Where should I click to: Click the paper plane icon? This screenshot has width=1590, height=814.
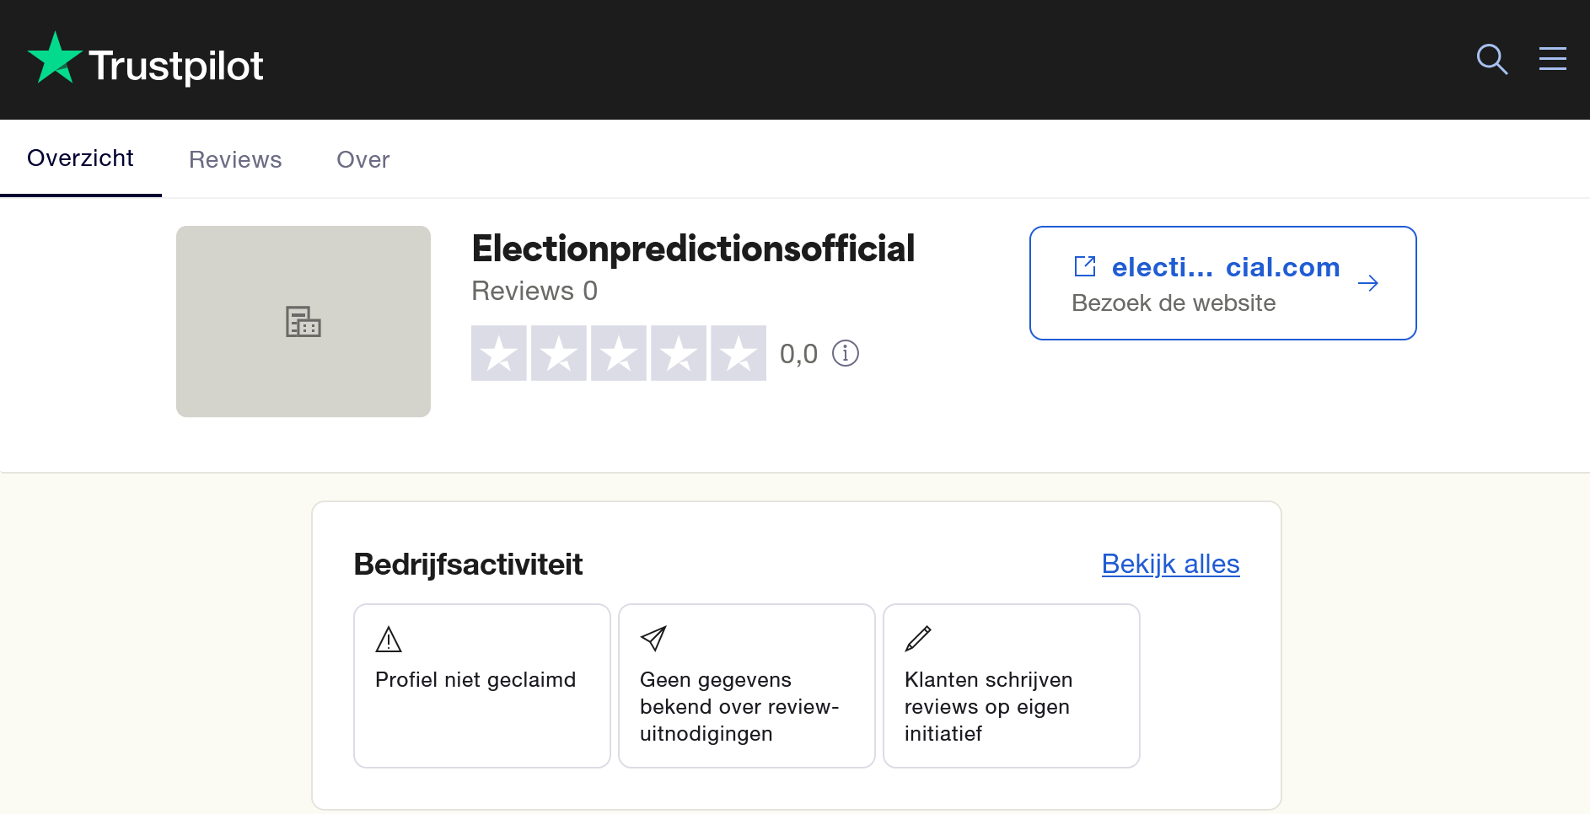(x=653, y=639)
